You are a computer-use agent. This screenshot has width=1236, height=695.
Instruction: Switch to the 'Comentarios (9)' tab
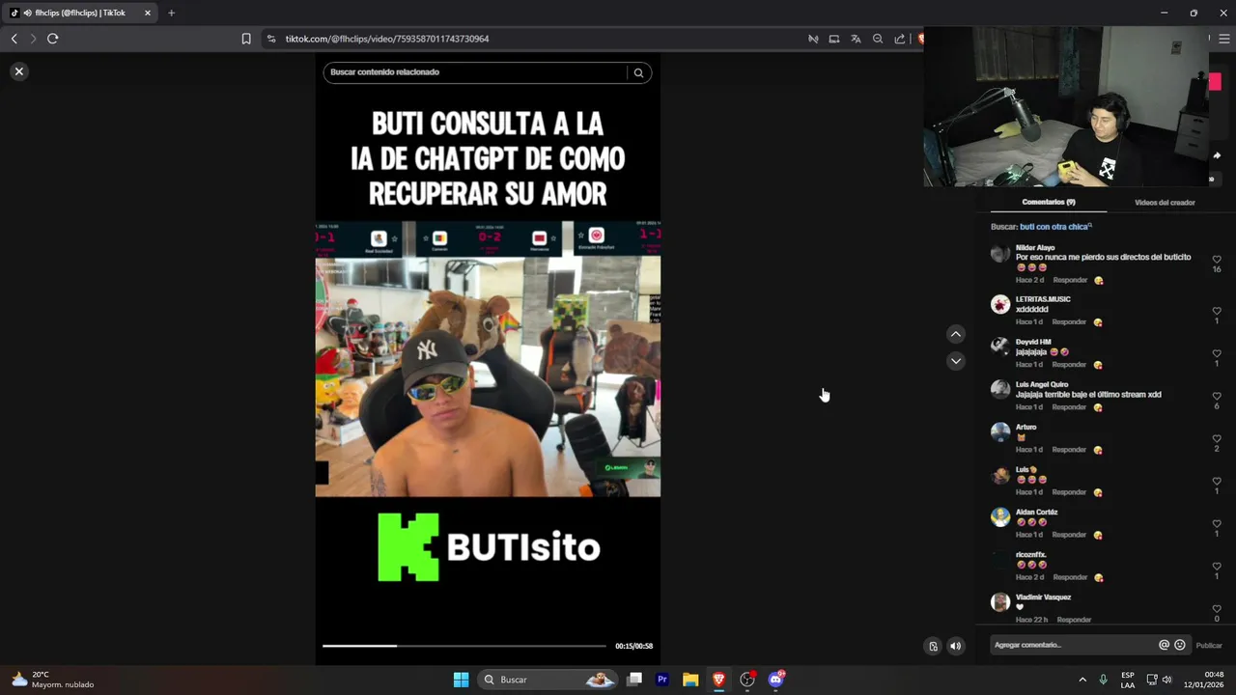[x=1049, y=202]
